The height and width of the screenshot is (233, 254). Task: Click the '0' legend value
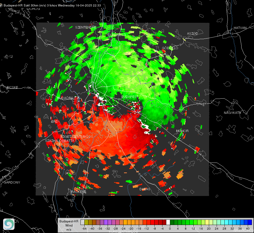pyautogui.click(x=170, y=229)
